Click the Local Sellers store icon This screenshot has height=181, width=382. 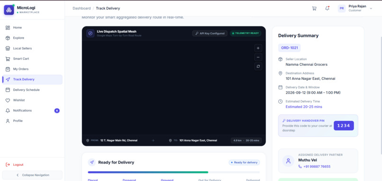coord(8,48)
